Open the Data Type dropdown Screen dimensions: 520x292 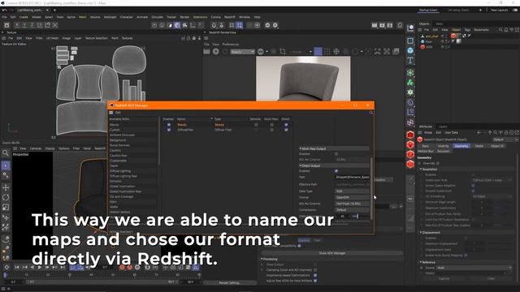(x=352, y=191)
